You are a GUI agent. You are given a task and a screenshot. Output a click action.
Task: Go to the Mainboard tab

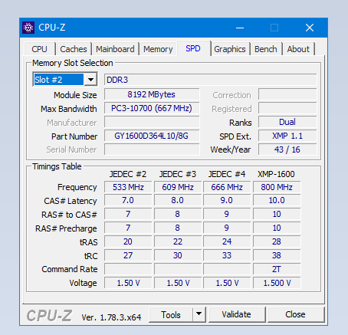coord(115,49)
